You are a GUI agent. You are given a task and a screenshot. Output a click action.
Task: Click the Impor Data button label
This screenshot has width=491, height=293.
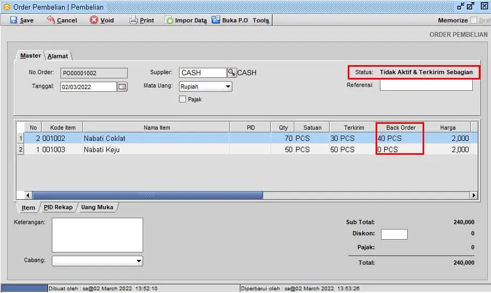191,20
